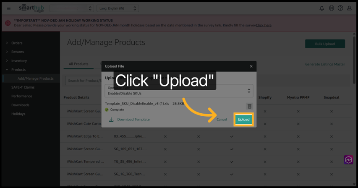Collapse the Products sidebar section
358x188 pixels.
(18, 70)
